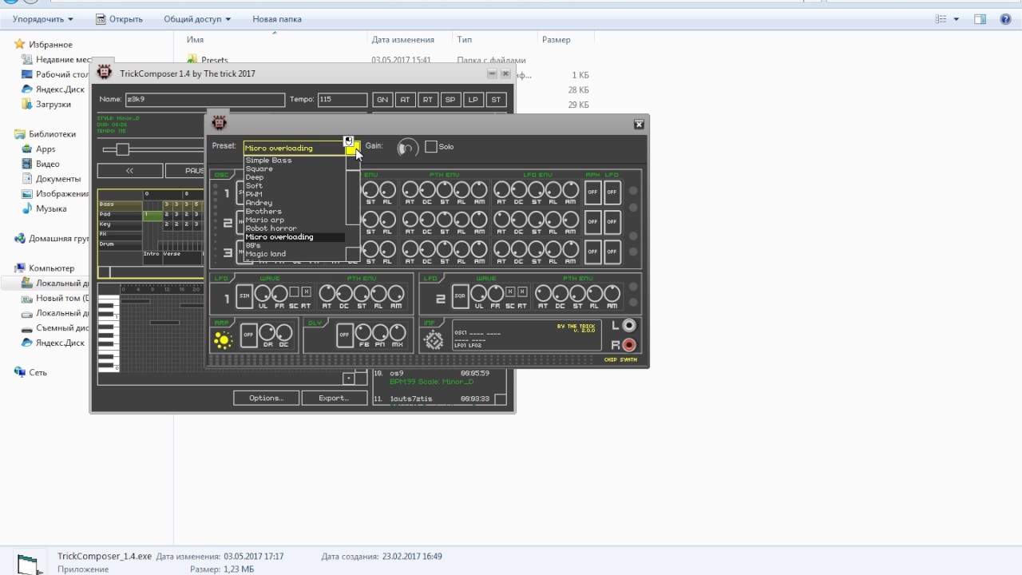Click the Новый том drive icon

tap(27, 299)
